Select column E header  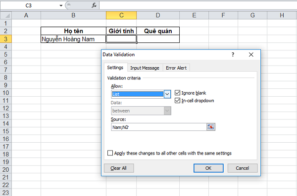click(194, 15)
